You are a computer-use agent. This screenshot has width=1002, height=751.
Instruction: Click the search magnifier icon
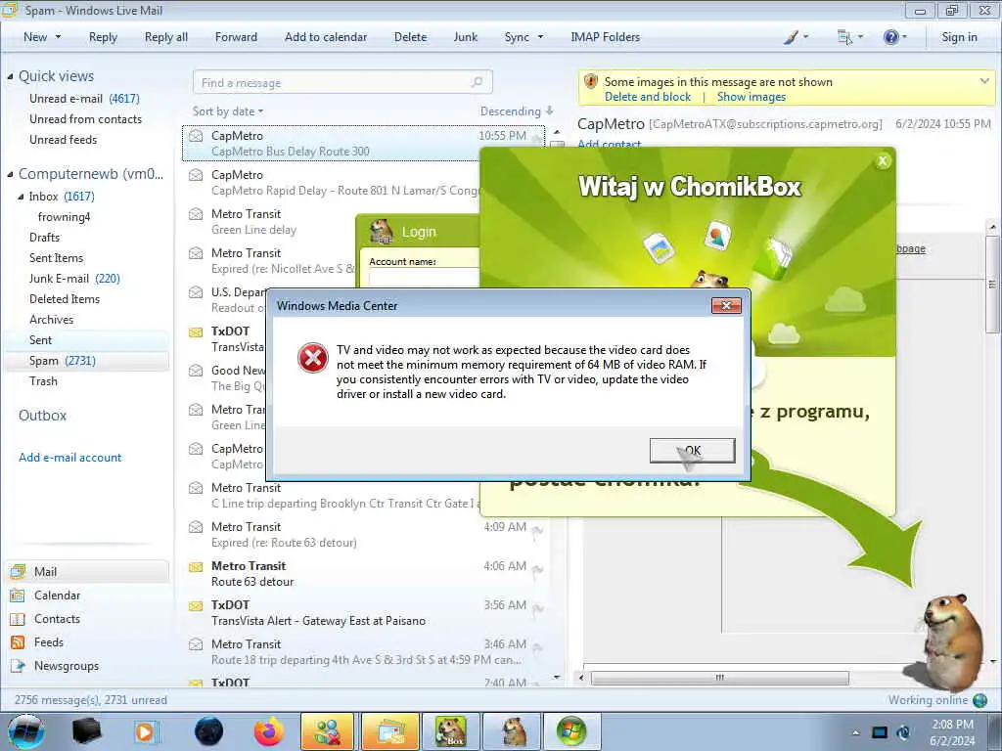(x=477, y=82)
